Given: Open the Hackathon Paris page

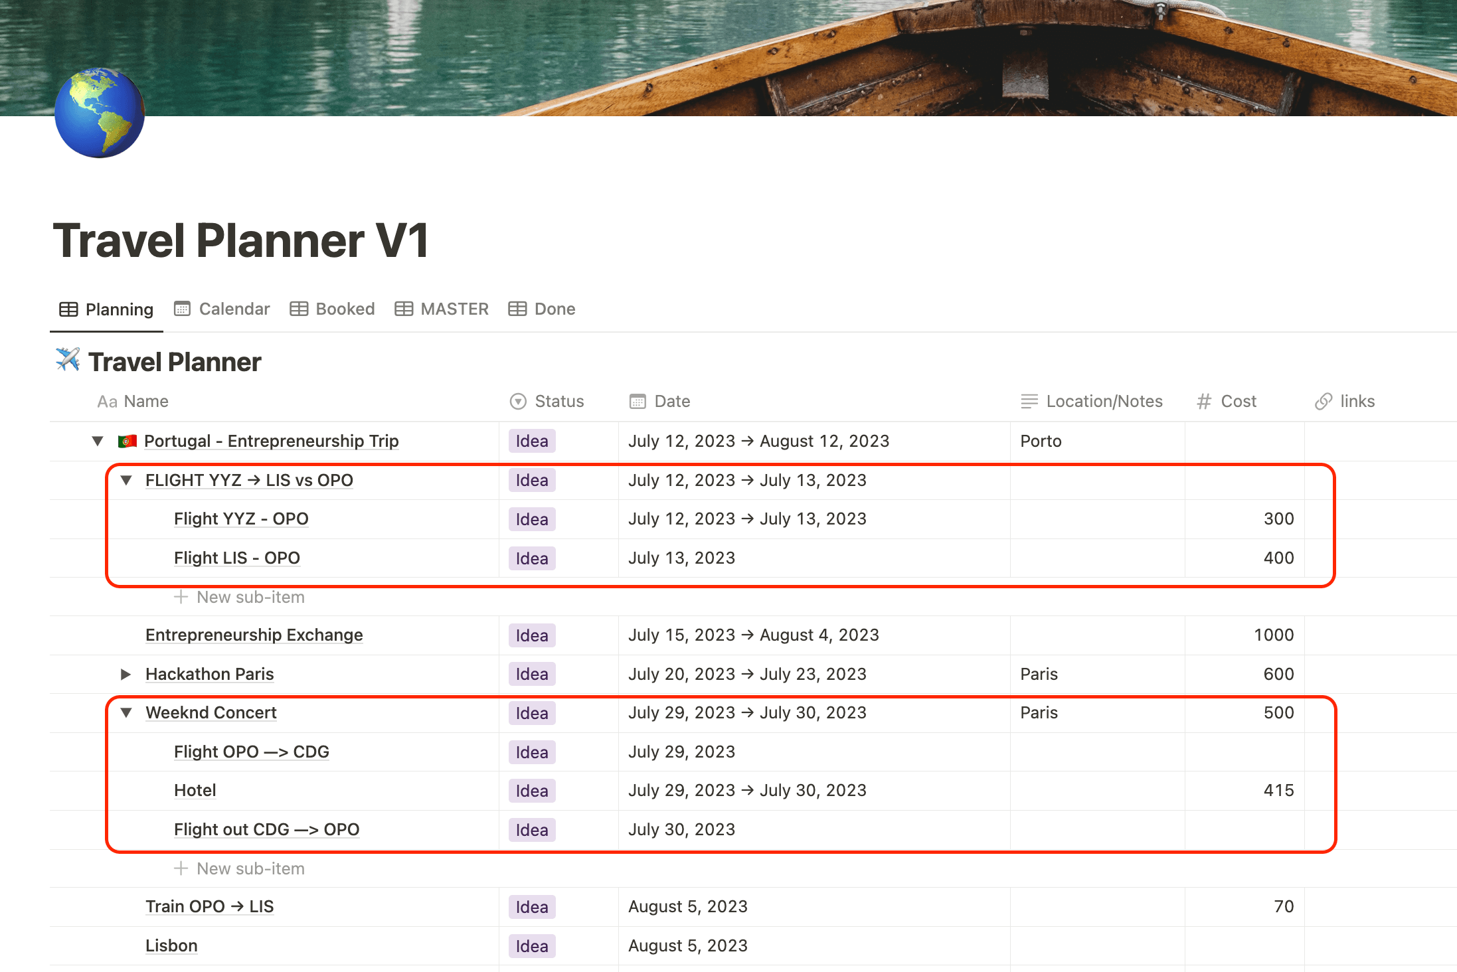Looking at the screenshot, I should click(210, 674).
